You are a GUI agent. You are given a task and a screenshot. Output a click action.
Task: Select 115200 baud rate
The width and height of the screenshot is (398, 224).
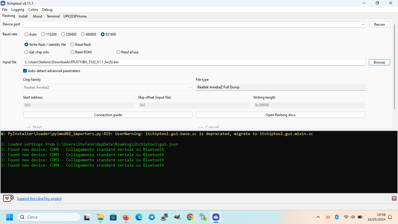(x=49, y=34)
